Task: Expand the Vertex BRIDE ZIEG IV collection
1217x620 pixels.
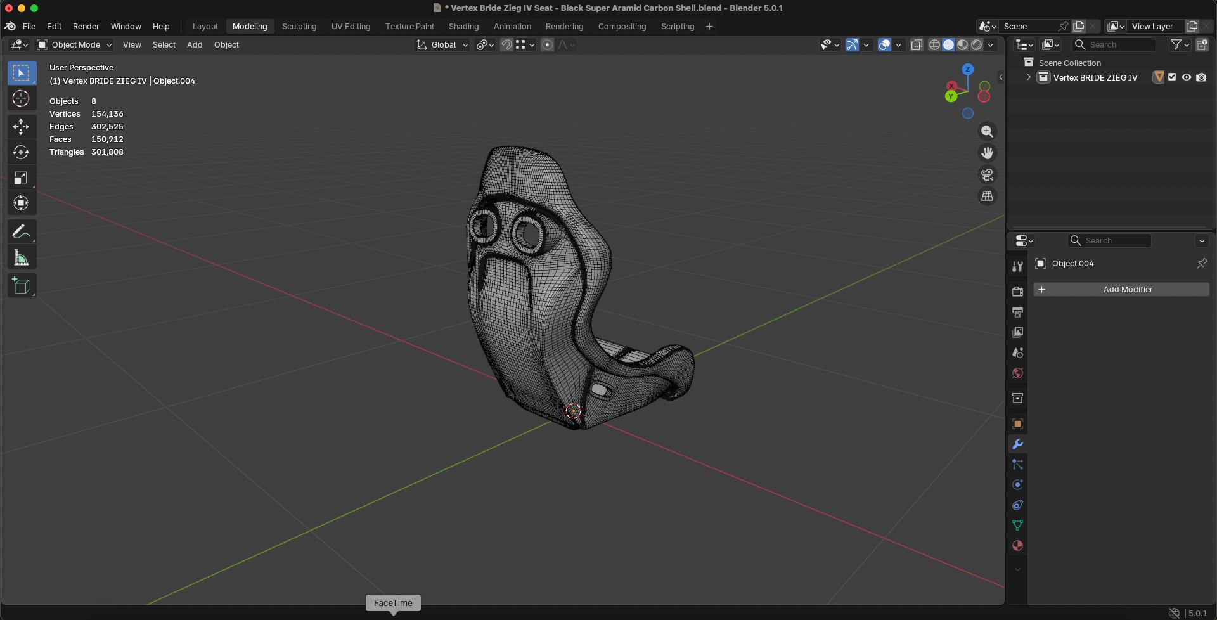Action: tap(1028, 77)
